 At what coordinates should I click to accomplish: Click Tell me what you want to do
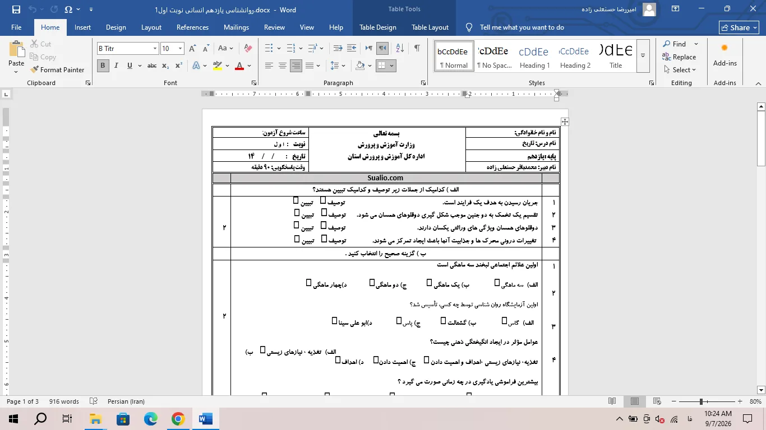click(522, 27)
